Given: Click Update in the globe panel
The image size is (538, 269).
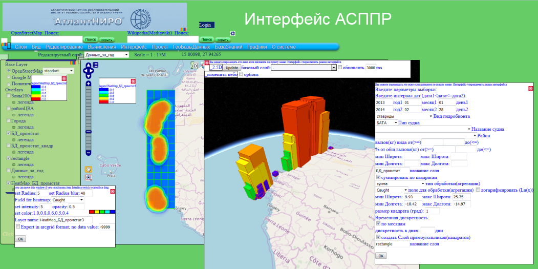Looking at the screenshot, I should pos(231,68).
